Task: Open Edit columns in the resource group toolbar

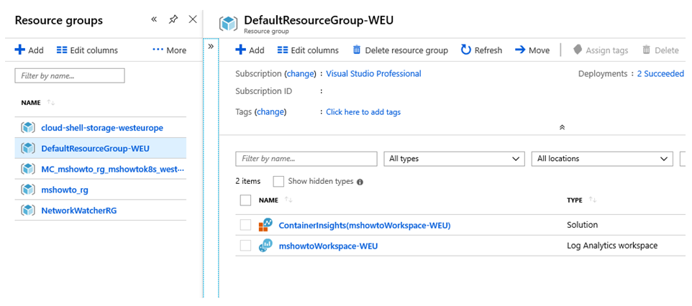Action: pos(308,50)
